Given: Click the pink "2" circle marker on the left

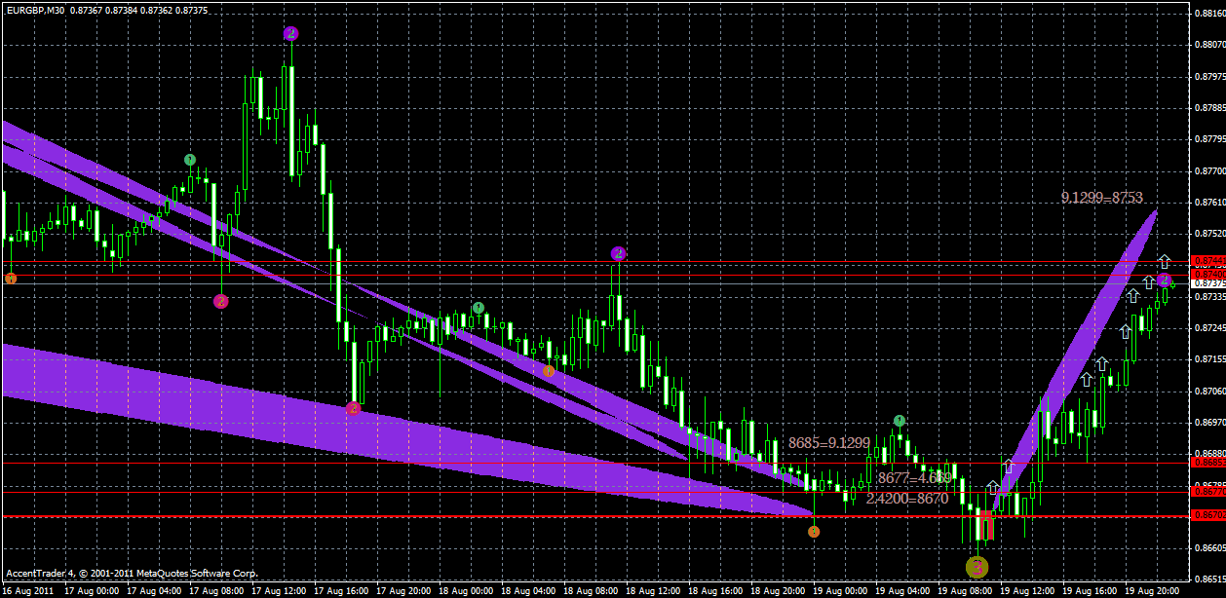Looking at the screenshot, I should (x=220, y=300).
